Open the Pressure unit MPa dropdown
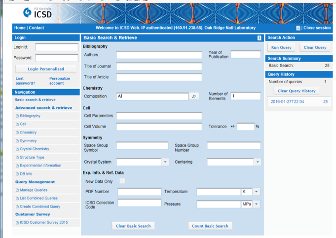Screen dimensions: 336x238 [257, 204]
